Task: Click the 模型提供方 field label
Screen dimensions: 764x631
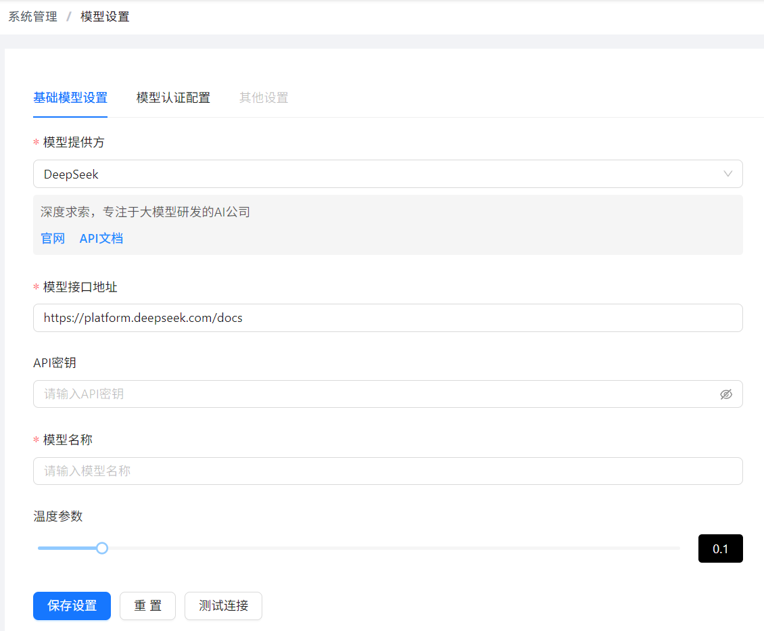Action: 74,143
